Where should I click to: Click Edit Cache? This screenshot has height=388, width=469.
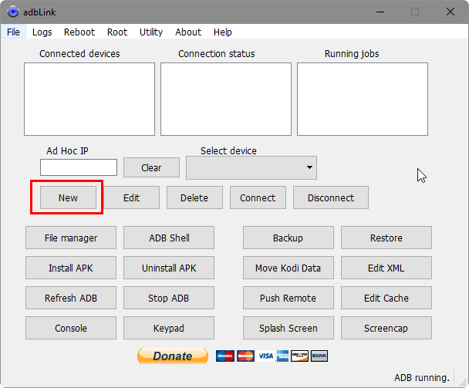pos(386,298)
